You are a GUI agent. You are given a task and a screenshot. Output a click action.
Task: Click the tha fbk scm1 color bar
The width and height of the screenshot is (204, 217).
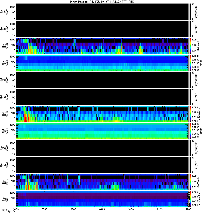[x=190, y=63]
